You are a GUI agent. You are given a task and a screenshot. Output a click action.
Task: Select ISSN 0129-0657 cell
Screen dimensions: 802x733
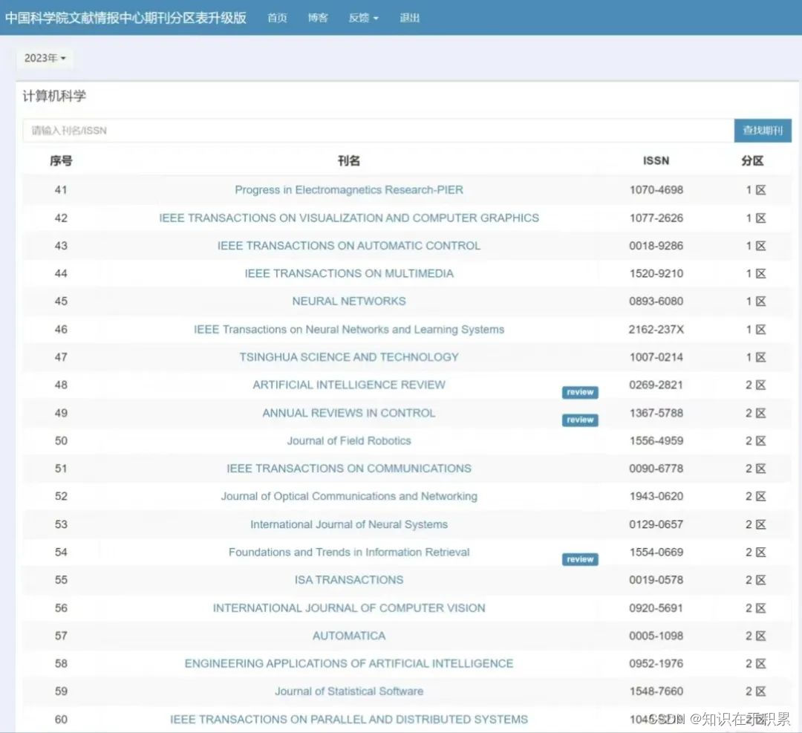656,524
